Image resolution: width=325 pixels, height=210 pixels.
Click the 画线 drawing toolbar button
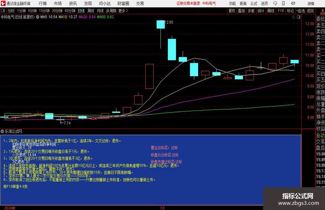tap(271, 11)
